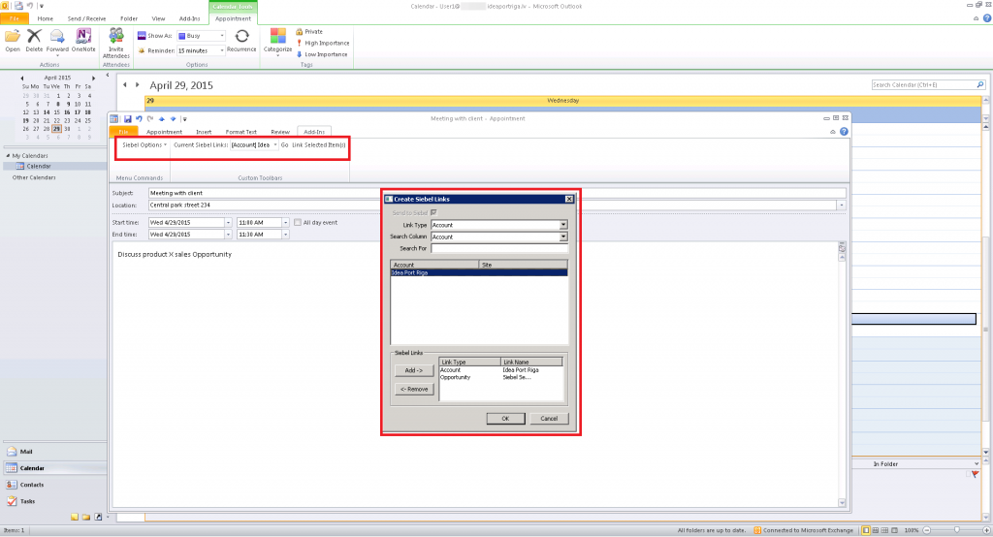Image resolution: width=993 pixels, height=537 pixels.
Task: Open the end time 11:30 AM dropdown
Action: [286, 235]
